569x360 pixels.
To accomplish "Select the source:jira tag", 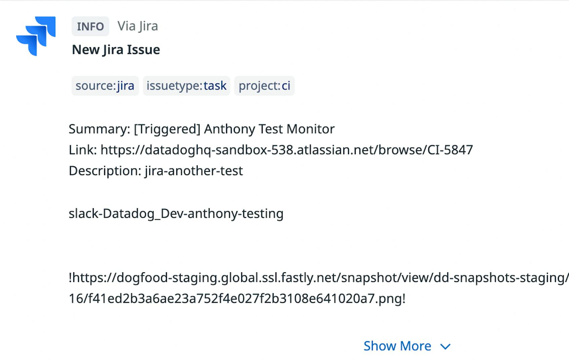I will point(105,86).
